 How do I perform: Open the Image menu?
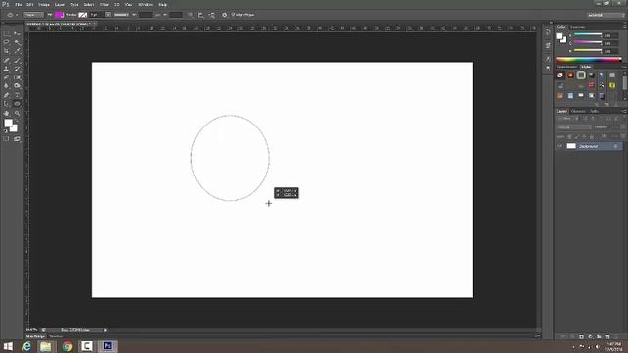pos(44,4)
